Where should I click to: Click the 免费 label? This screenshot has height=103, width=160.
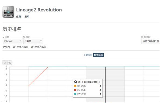(19, 16)
